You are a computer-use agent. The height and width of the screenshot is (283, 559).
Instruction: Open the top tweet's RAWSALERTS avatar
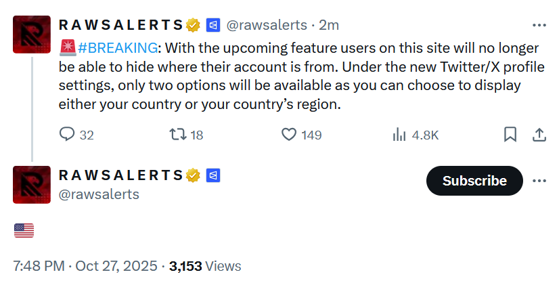pyautogui.click(x=32, y=35)
